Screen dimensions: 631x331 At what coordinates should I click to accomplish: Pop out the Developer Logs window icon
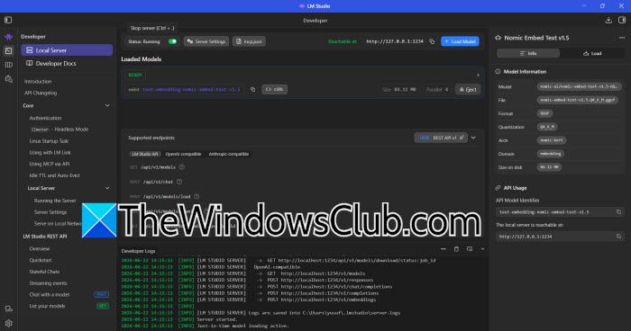(470, 249)
